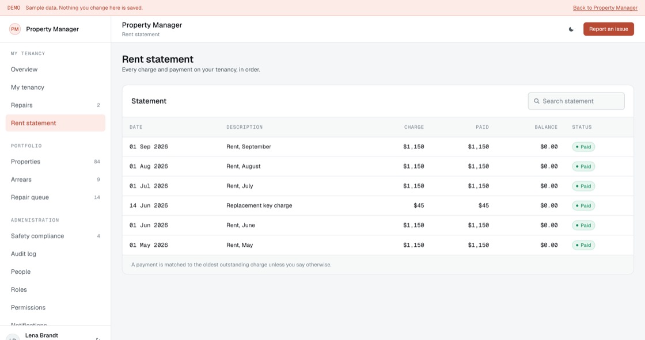Screen dimensions: 645x340
Task: Click the Statement card title
Action: (x=149, y=101)
